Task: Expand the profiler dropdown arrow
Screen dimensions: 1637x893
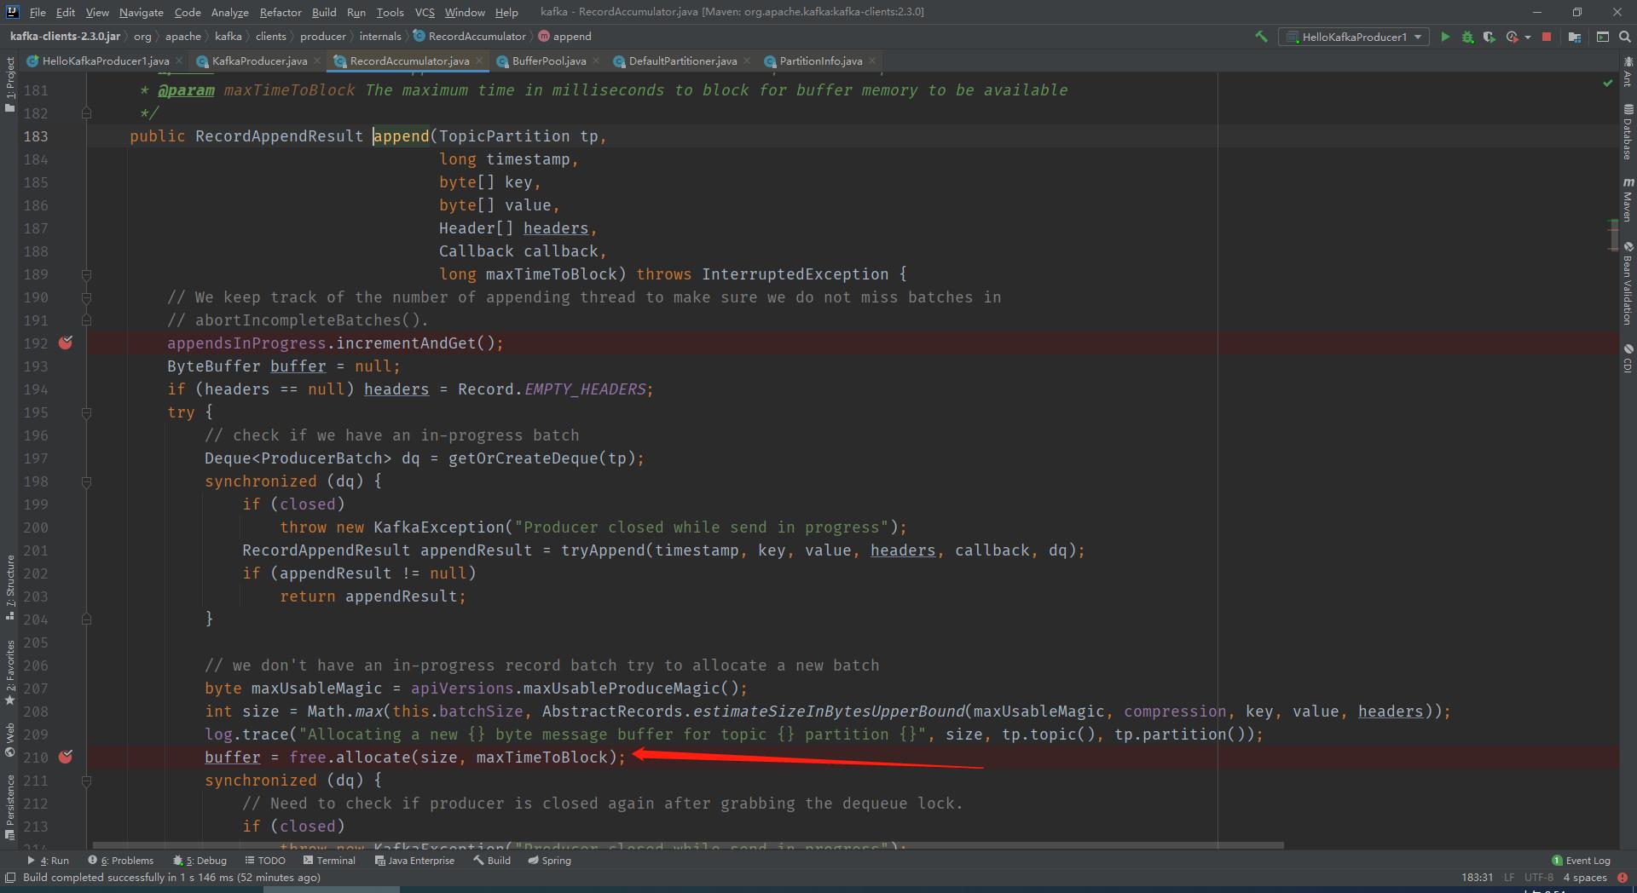Action: (x=1527, y=37)
